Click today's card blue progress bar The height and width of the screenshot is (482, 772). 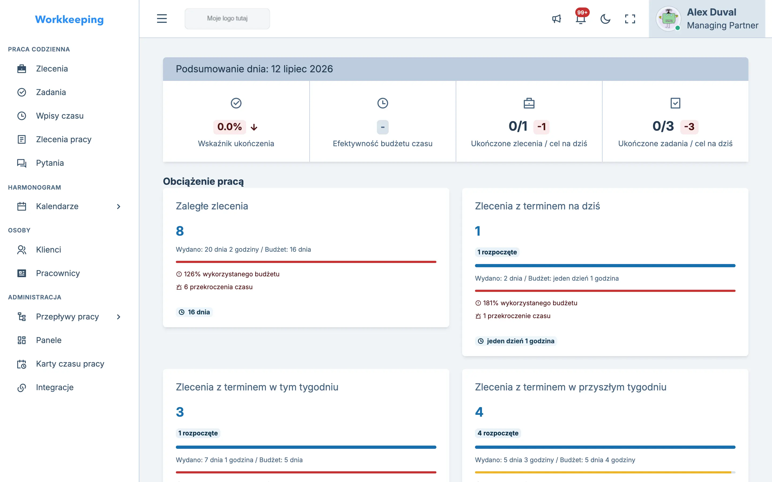click(x=605, y=266)
